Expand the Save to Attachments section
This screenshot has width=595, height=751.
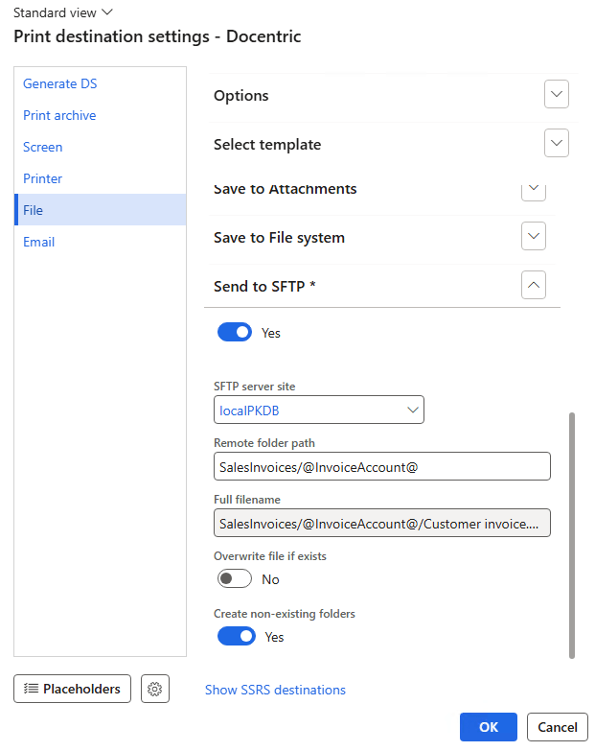coord(534,190)
